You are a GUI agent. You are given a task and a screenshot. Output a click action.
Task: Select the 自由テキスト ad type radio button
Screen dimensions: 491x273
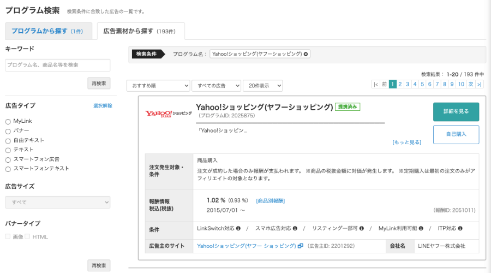[x=8, y=141]
